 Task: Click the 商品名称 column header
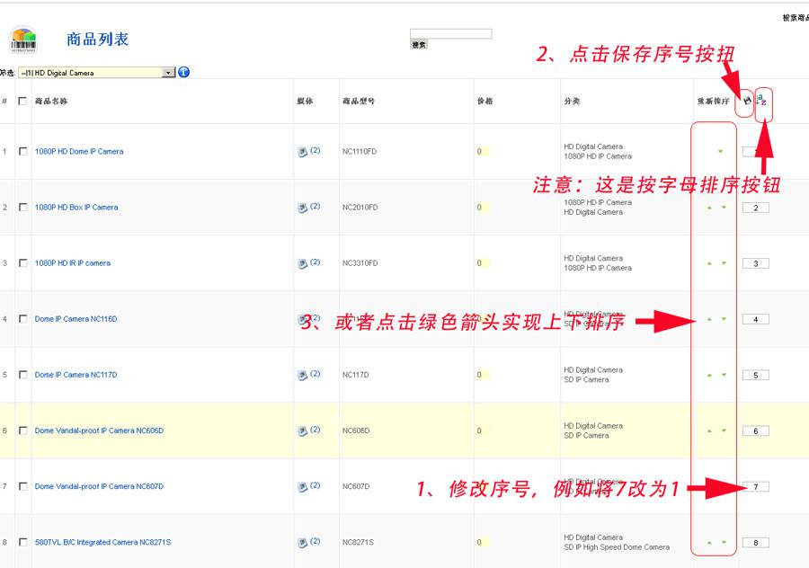click(49, 102)
